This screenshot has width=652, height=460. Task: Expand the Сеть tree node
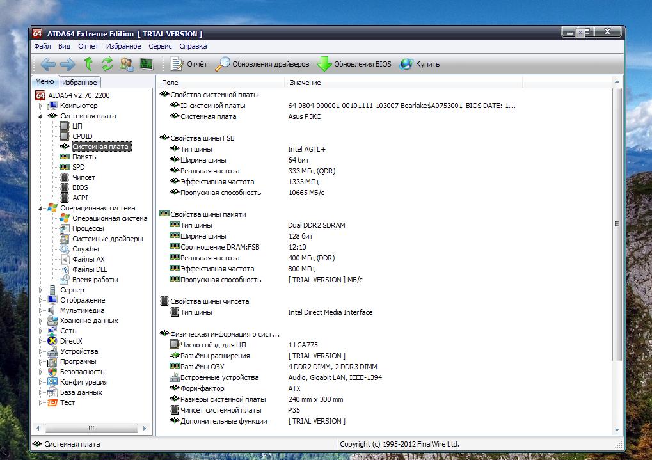click(41, 331)
